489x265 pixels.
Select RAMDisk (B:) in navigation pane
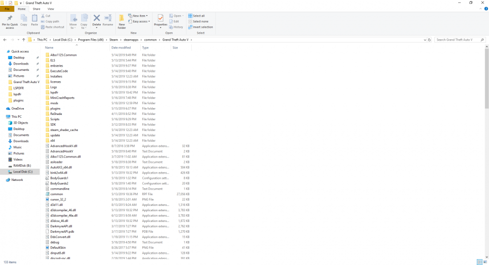click(22, 166)
